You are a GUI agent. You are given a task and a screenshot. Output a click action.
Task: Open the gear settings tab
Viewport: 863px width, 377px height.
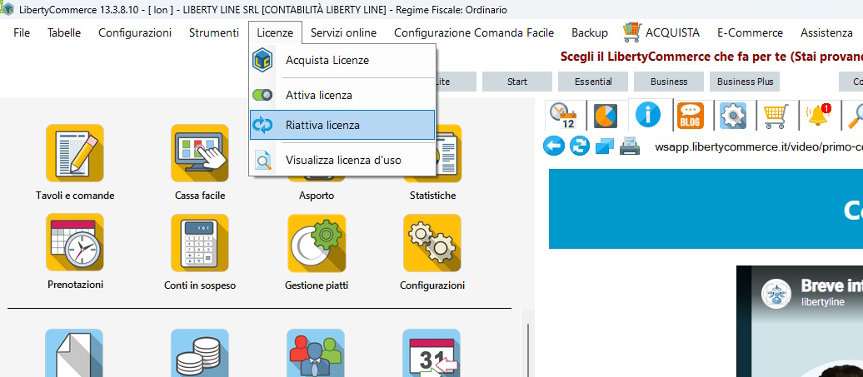tap(733, 116)
